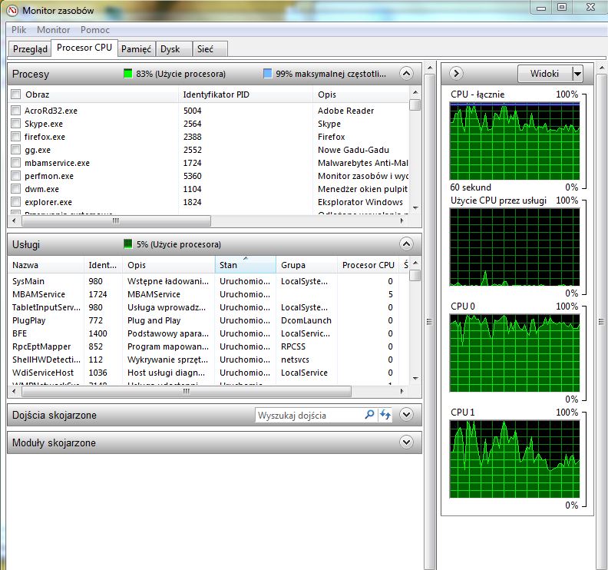
Task: Tick the checkbox for dwm.exe
Action: [x=16, y=189]
